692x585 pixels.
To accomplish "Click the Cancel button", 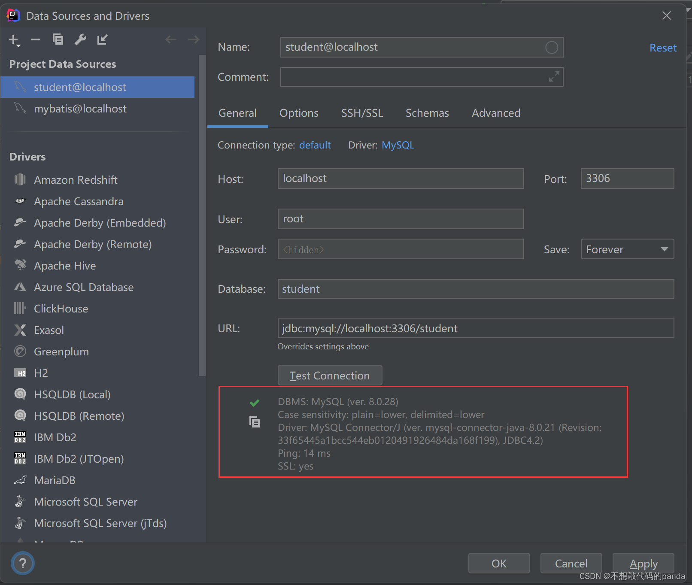I will tap(571, 563).
